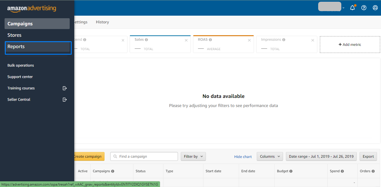Image resolution: width=381 pixels, height=187 pixels.
Task: Click the Find a campaign search field
Action: [144, 157]
